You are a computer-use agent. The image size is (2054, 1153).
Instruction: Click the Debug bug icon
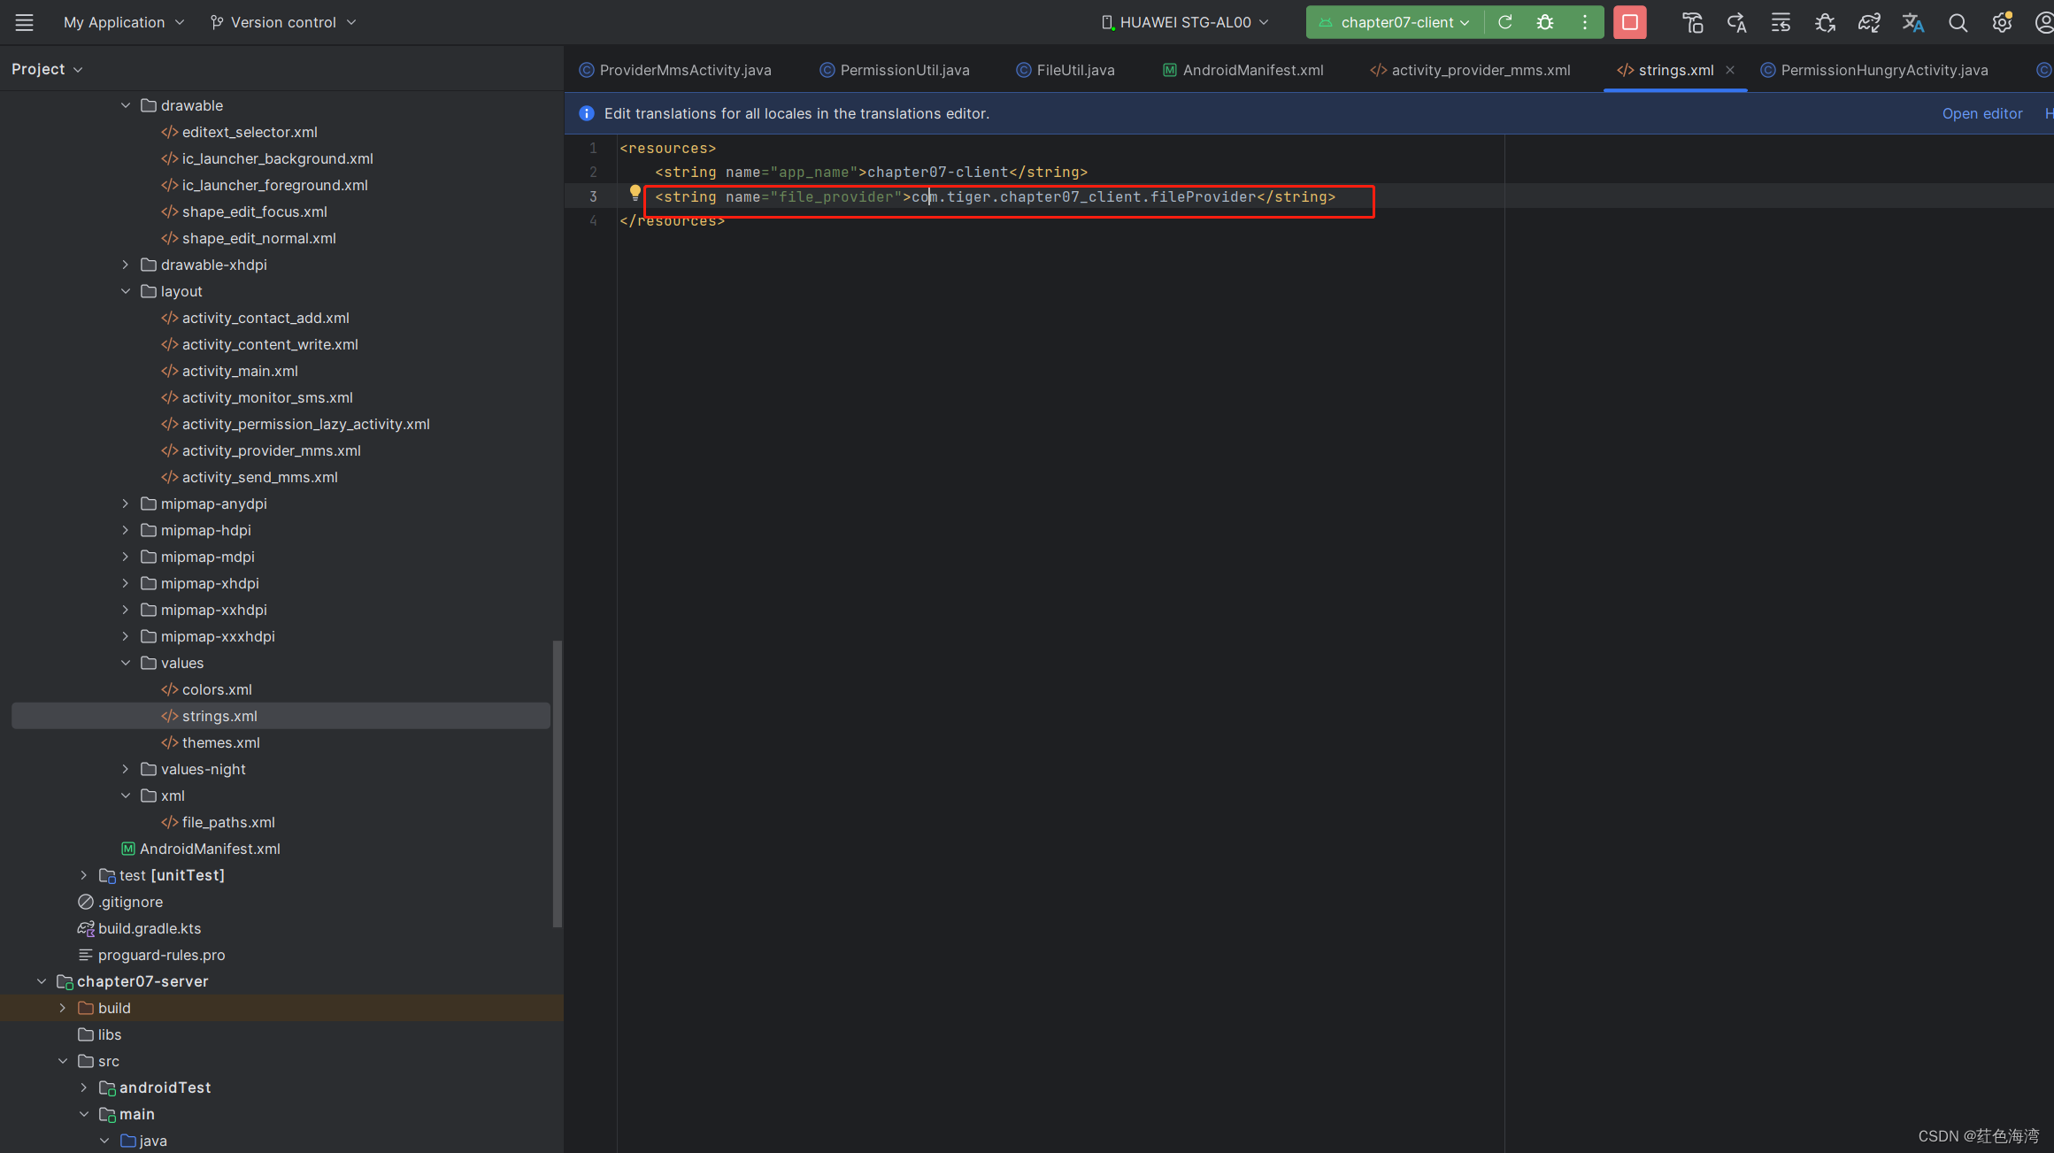1545,22
